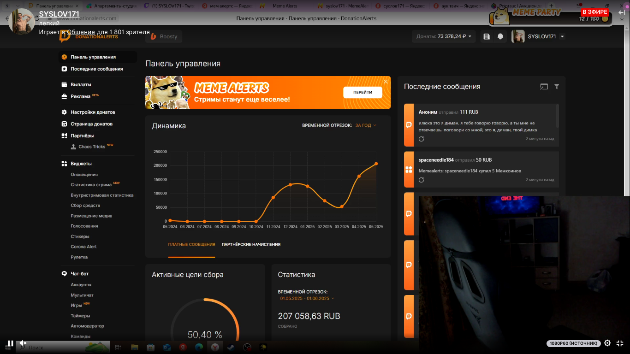630x354 pixels.
Task: Open the Игры chat-bot item
Action: (76, 305)
